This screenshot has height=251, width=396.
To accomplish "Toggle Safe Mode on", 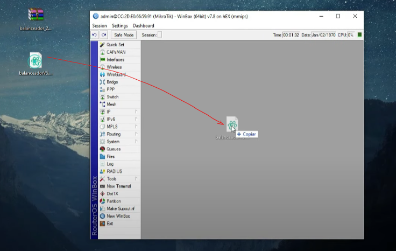I will point(124,35).
